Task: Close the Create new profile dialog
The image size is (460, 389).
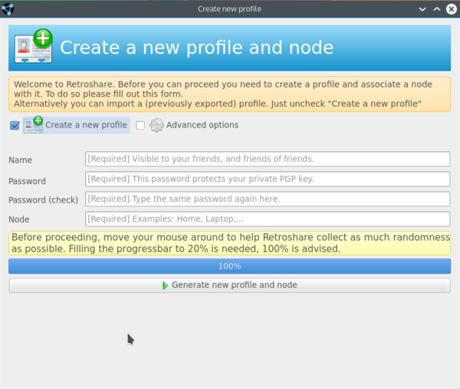Action: click(450, 9)
